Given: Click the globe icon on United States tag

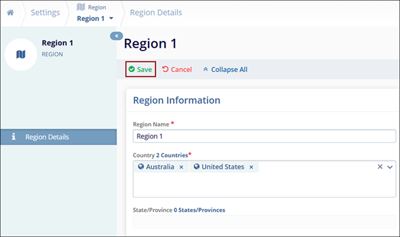Looking at the screenshot, I should [x=197, y=167].
